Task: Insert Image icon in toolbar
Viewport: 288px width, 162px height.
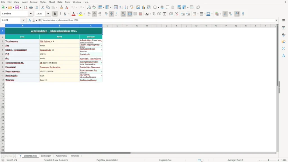Action: click(138, 7)
